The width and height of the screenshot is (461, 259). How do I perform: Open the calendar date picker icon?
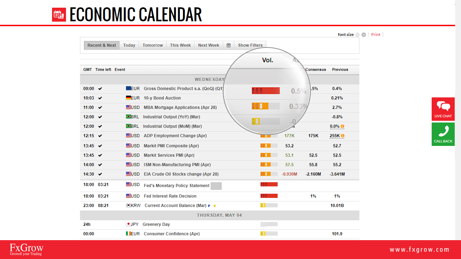click(x=228, y=45)
